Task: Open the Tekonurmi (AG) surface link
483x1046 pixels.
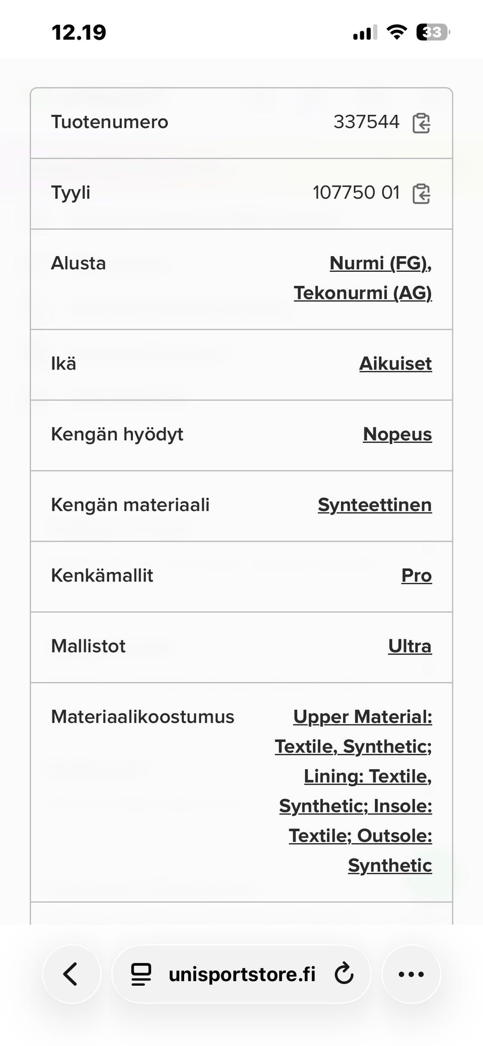Action: tap(363, 293)
